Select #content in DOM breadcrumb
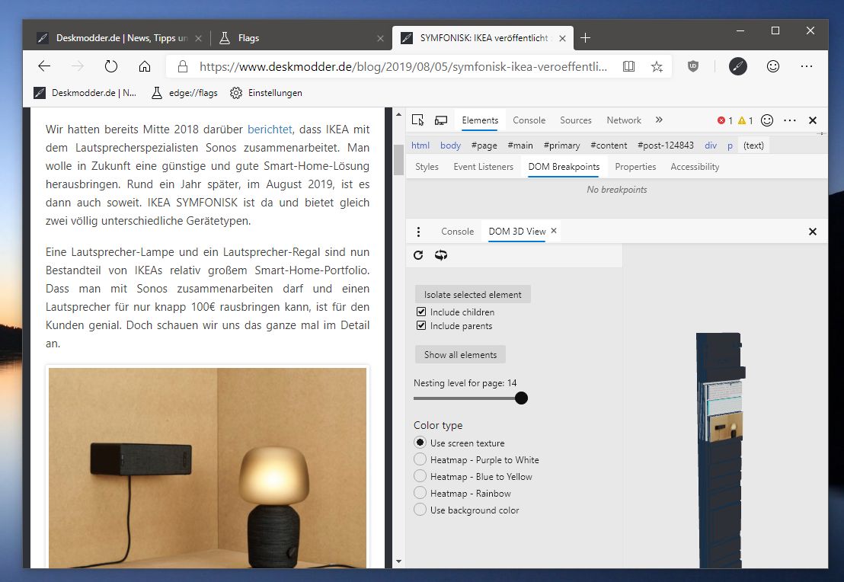Image resolution: width=844 pixels, height=582 pixels. click(609, 145)
